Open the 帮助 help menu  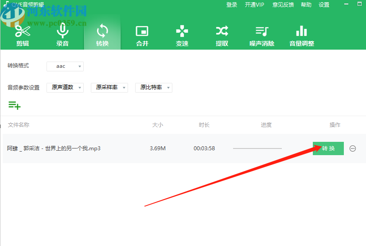point(306,5)
